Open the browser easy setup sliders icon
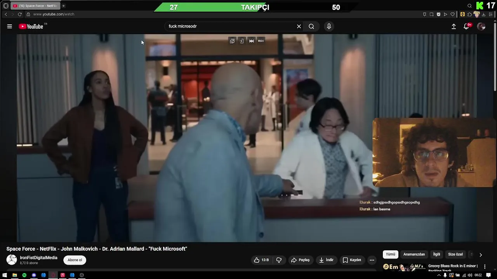 [490, 14]
